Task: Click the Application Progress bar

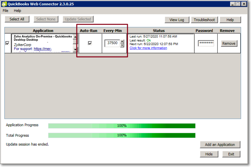Action: [x=122, y=126]
